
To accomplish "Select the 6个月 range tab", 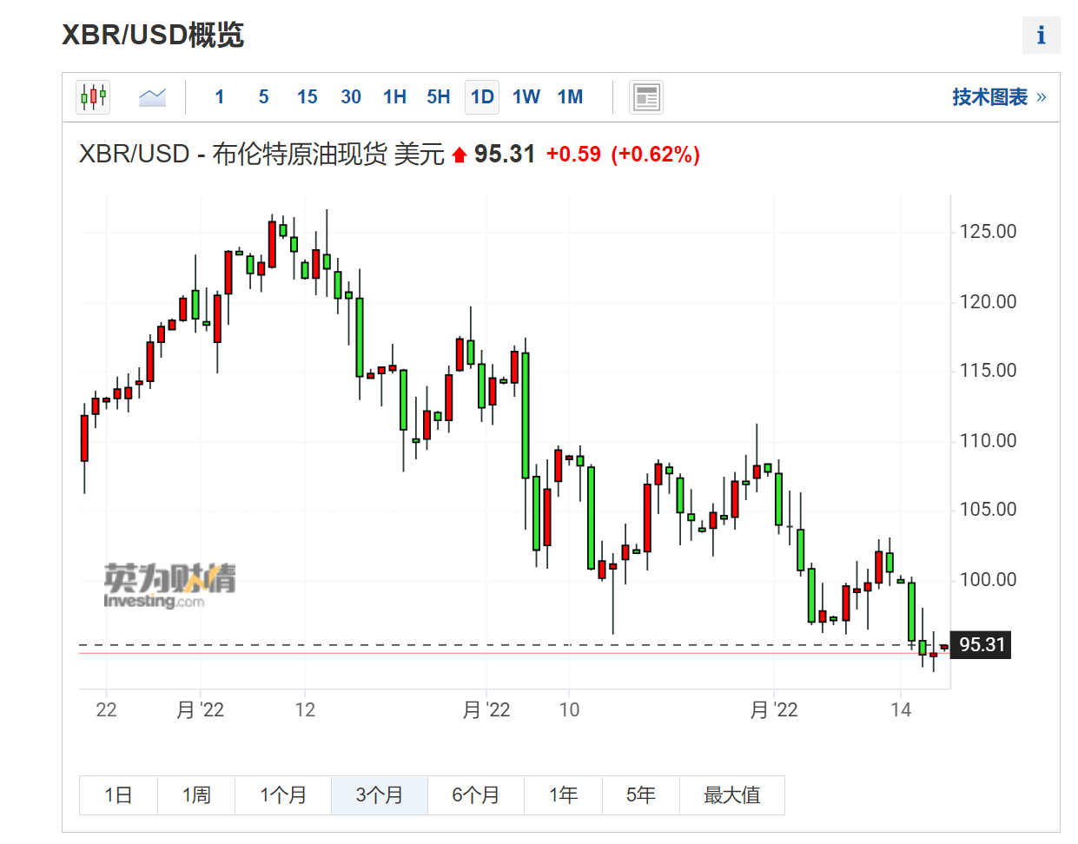I will [x=476, y=795].
